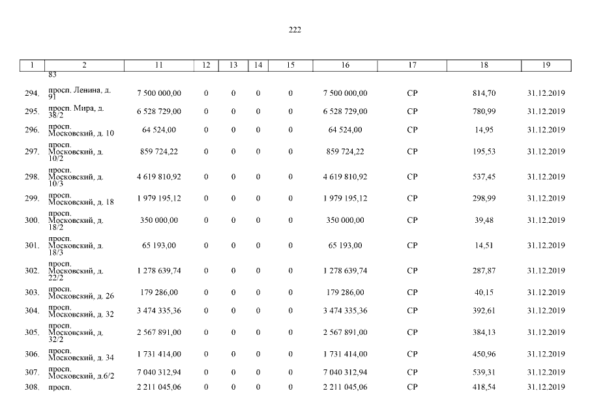Click value 298,99 in column 18

coord(484,198)
